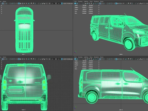This screenshot has width=148, height=111.
Task: Click Isolate Select icon in top view toolbar
Action: click(40, 3)
